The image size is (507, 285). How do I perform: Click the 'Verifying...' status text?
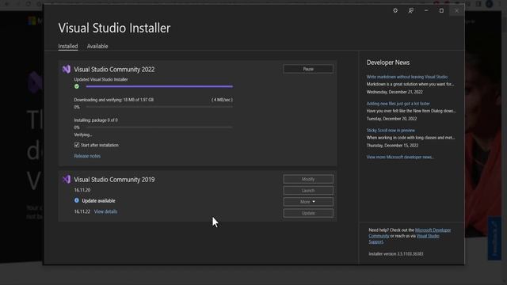(x=82, y=135)
